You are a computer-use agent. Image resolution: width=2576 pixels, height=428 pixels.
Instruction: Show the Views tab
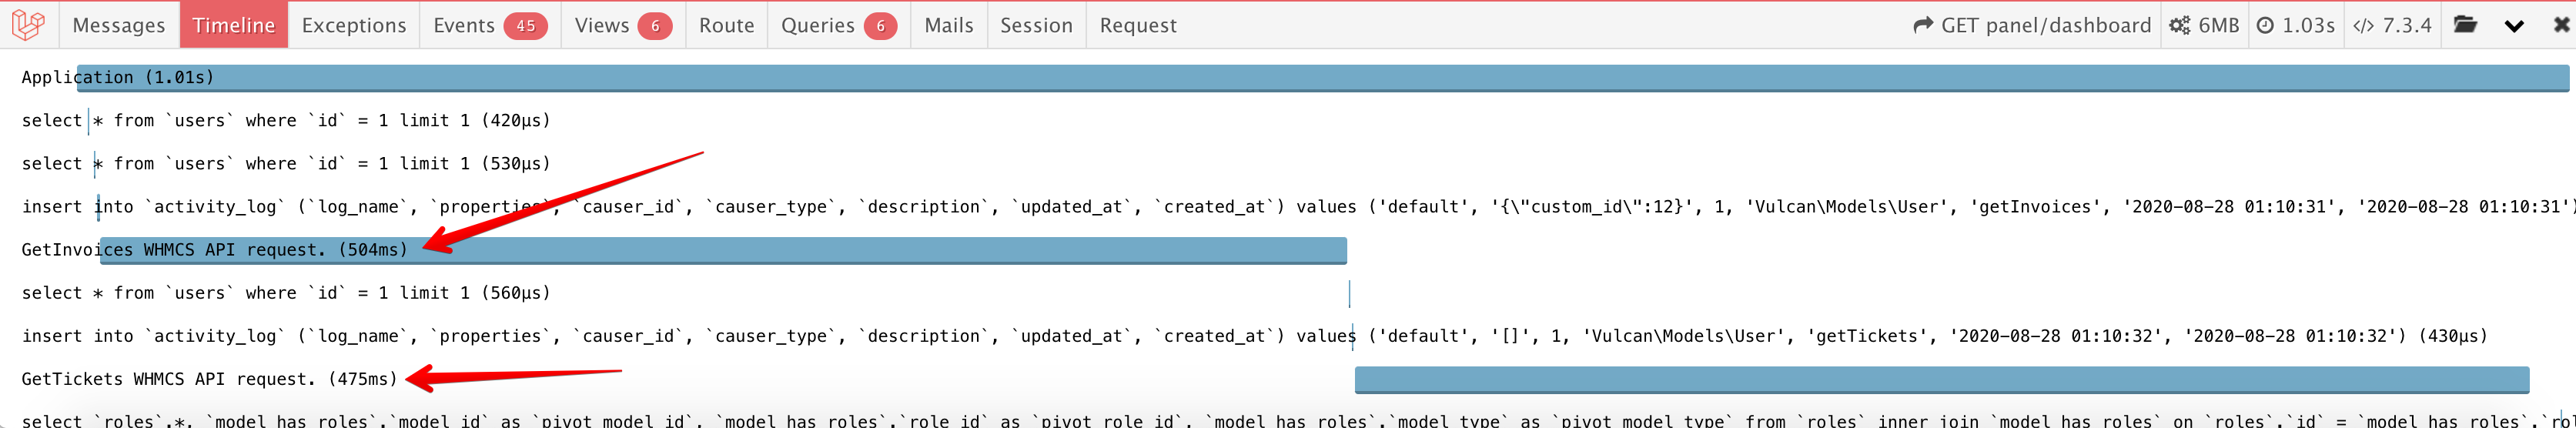point(622,25)
